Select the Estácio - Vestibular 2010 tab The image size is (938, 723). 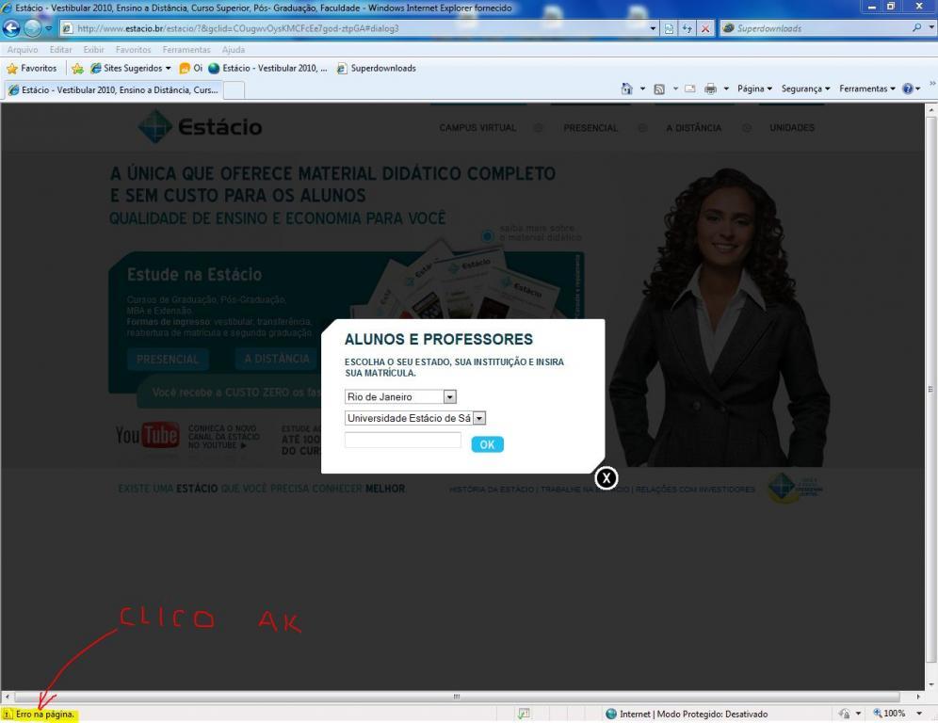click(x=113, y=89)
